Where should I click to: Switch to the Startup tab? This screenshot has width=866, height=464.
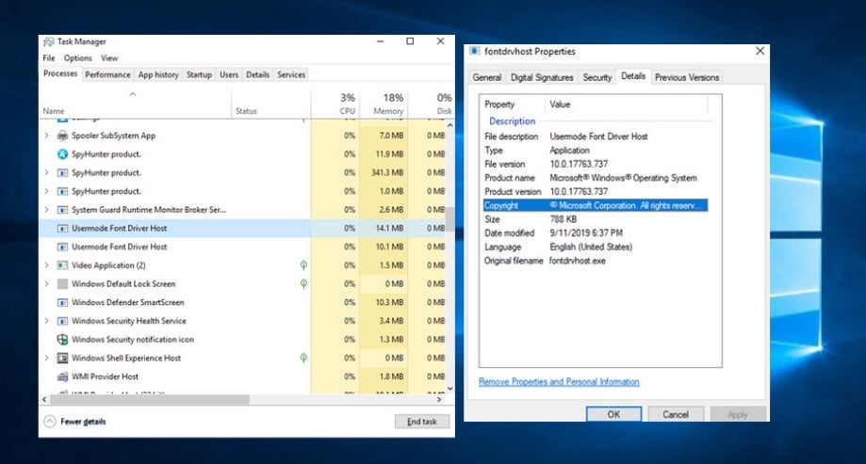[x=199, y=74]
